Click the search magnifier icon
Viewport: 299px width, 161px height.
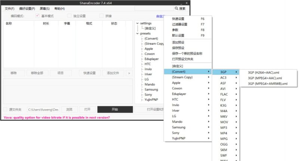[176, 8]
